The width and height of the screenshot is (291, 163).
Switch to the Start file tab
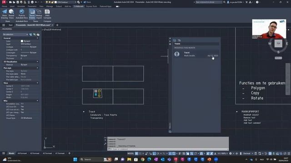click(10, 25)
